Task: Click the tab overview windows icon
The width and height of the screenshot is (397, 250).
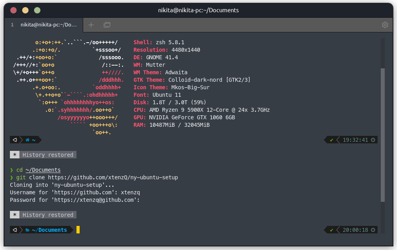Action: [107, 25]
